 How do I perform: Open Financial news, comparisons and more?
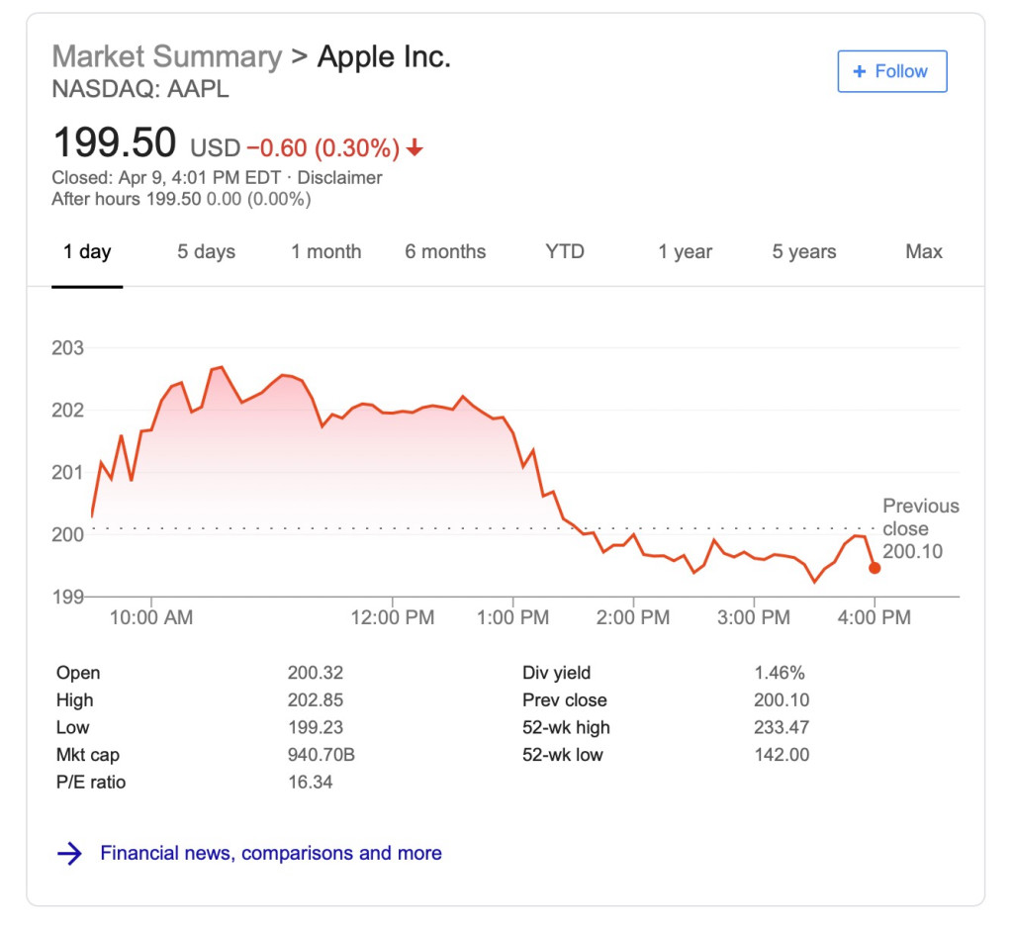[x=270, y=853]
